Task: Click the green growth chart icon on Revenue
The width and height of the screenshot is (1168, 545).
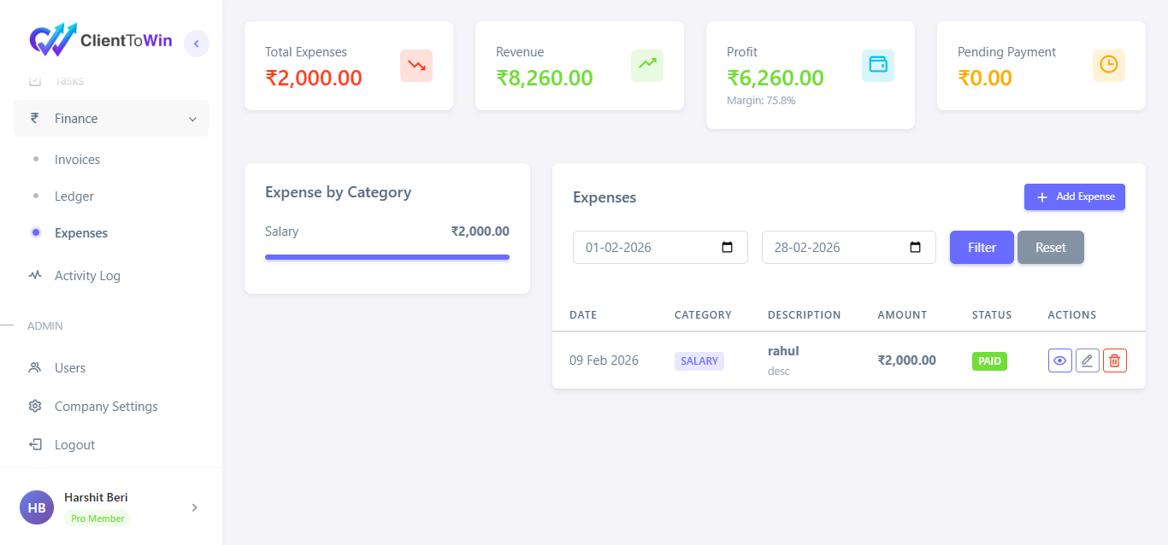Action: [646, 65]
